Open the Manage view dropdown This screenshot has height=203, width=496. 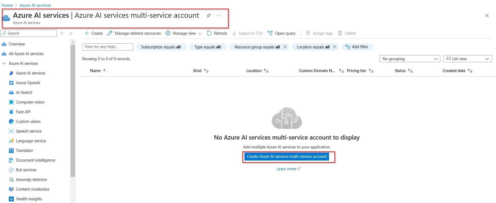pyautogui.click(x=184, y=33)
